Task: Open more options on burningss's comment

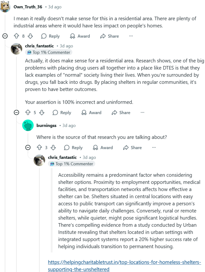Action: tap(154, 148)
